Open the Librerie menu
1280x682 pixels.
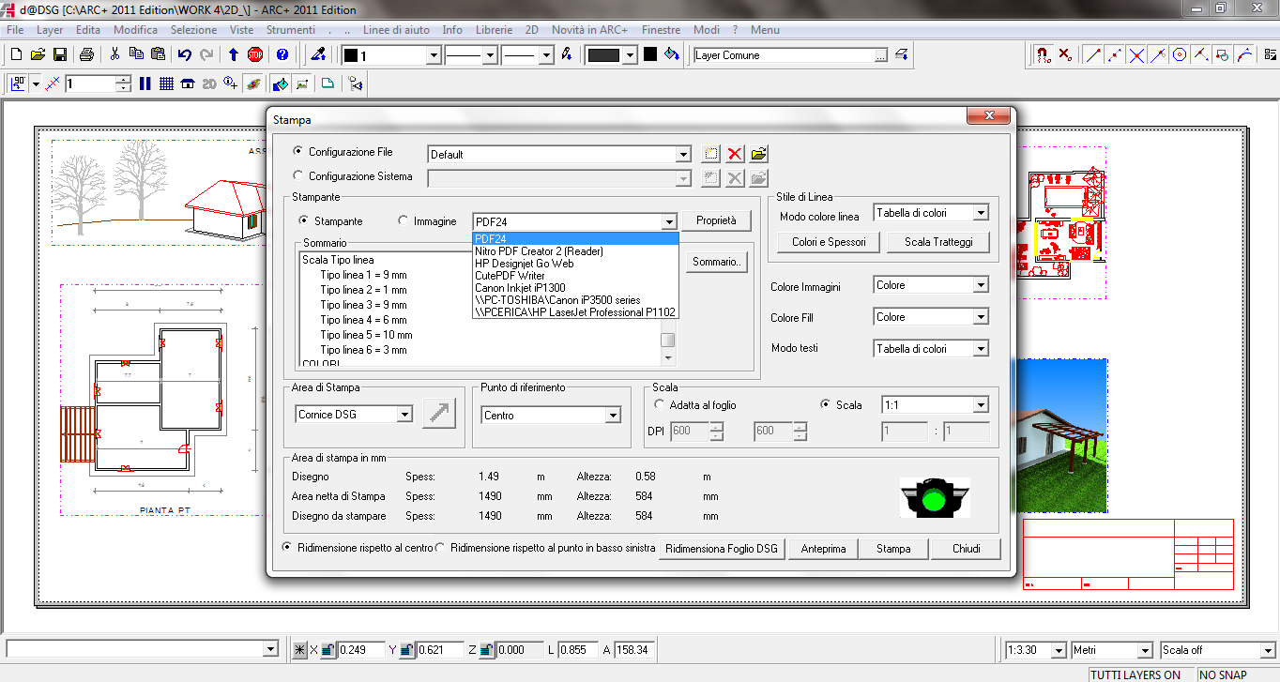point(494,30)
